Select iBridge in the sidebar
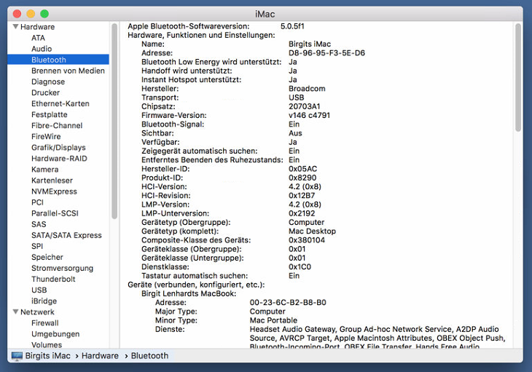 coord(44,301)
